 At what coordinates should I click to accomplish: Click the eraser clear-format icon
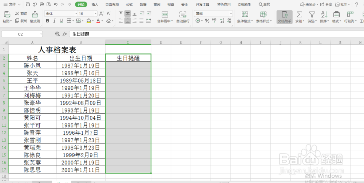coord(108,21)
